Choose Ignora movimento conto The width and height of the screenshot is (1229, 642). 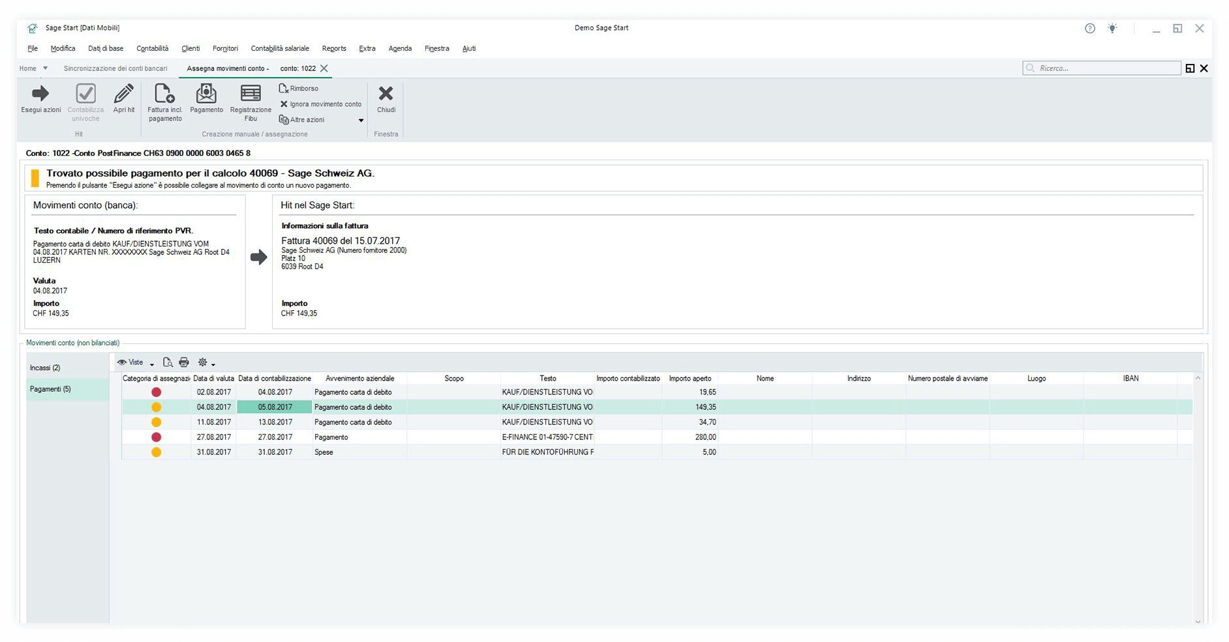(320, 104)
